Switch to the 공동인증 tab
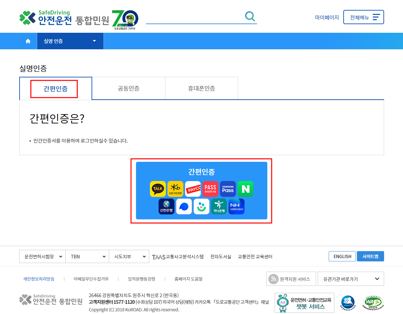Screen dimensions: 403x314 [128, 88]
